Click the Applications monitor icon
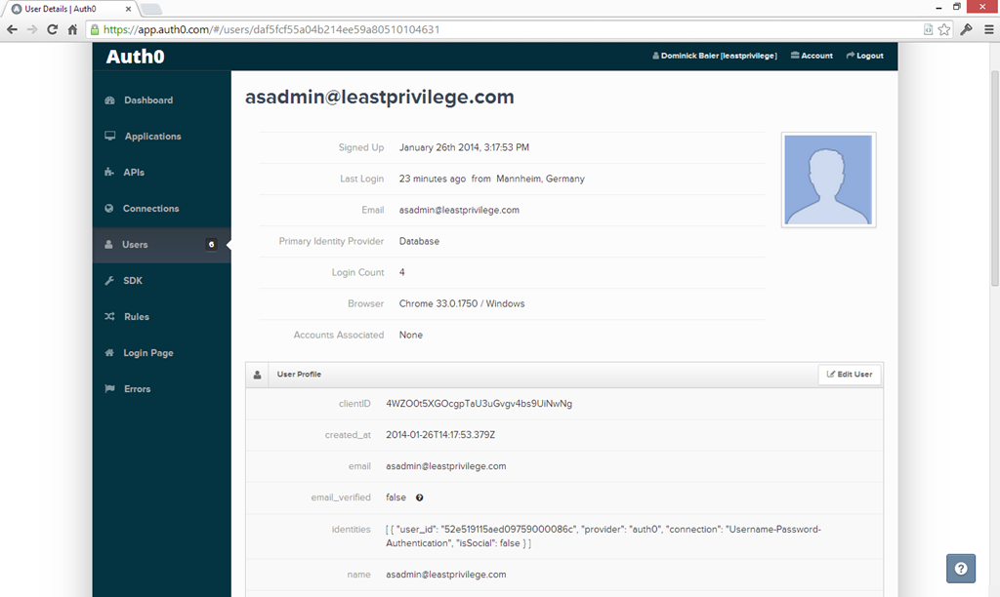The image size is (1000, 597). pyautogui.click(x=110, y=137)
